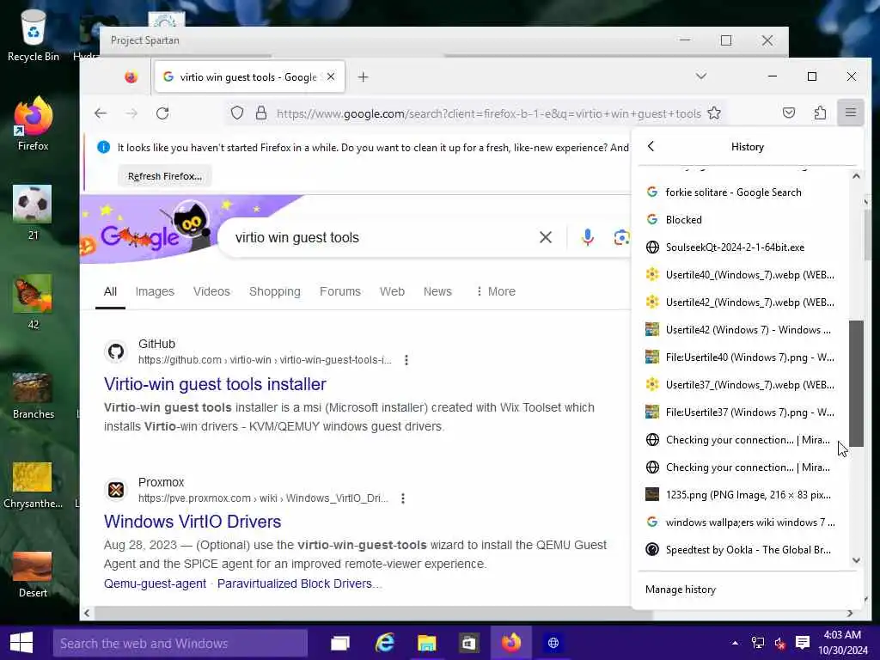The height and width of the screenshot is (660, 880).
Task: Search by image using the lens icon
Action: pos(622,237)
